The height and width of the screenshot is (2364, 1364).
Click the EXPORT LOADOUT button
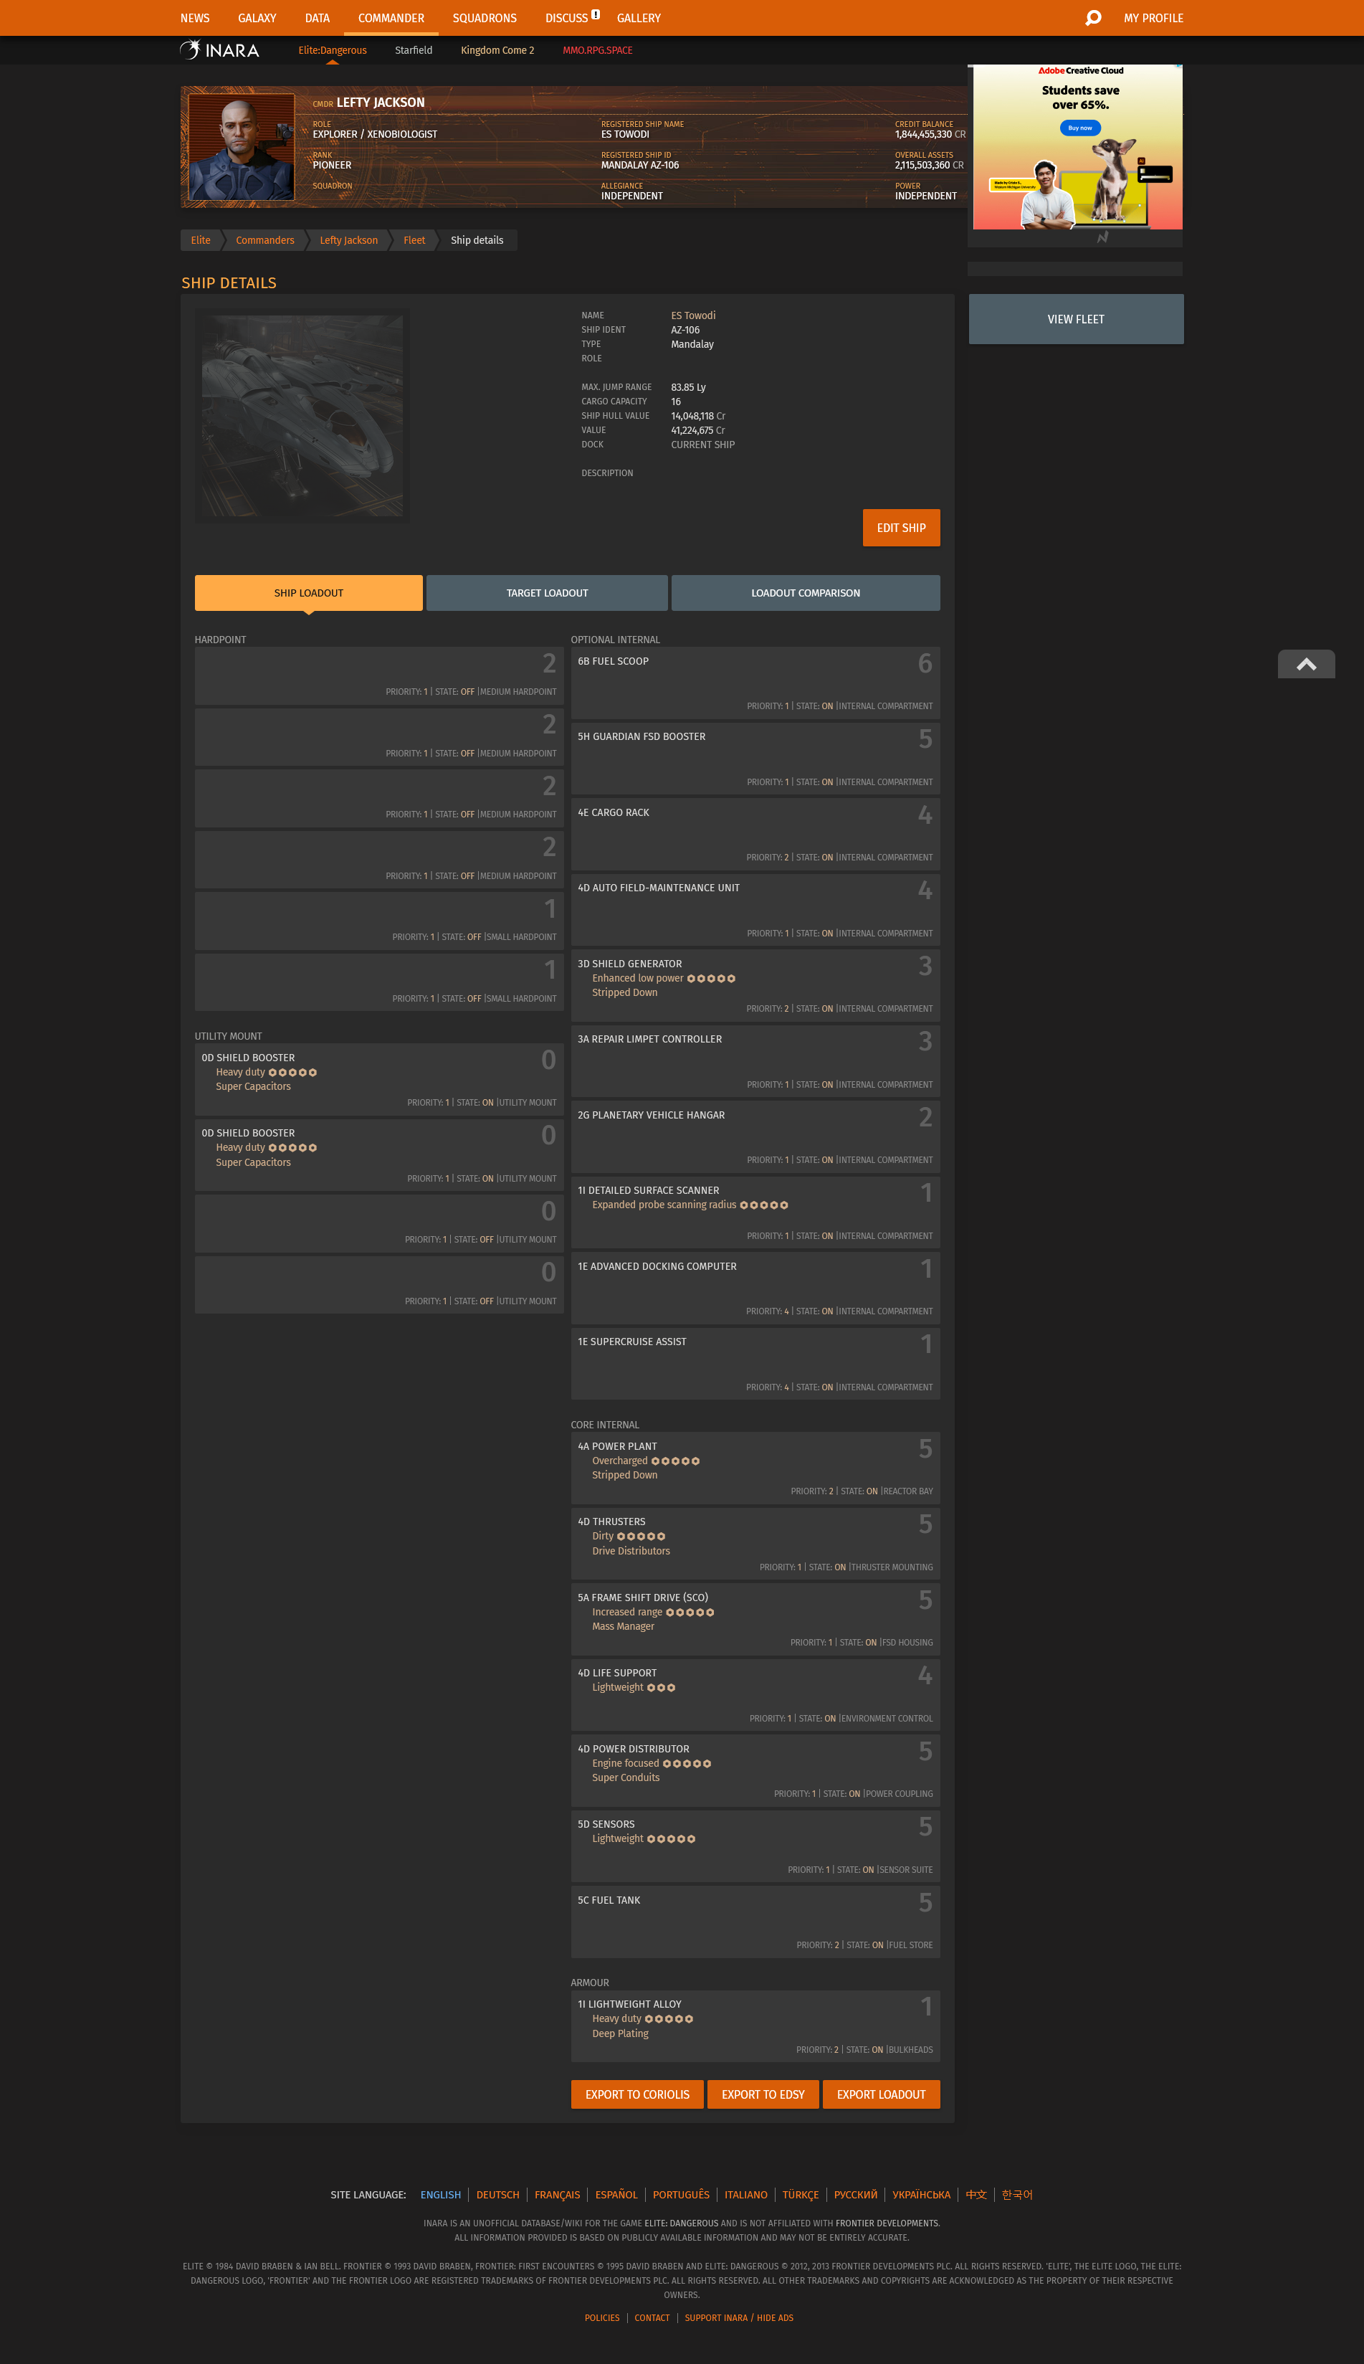[881, 2094]
